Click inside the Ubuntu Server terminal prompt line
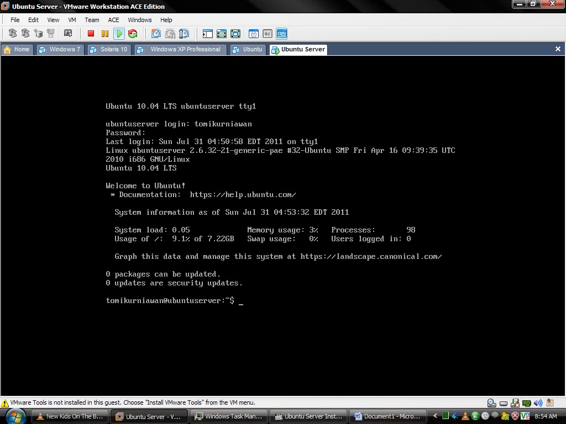The height and width of the screenshot is (424, 566). pyautogui.click(x=174, y=301)
